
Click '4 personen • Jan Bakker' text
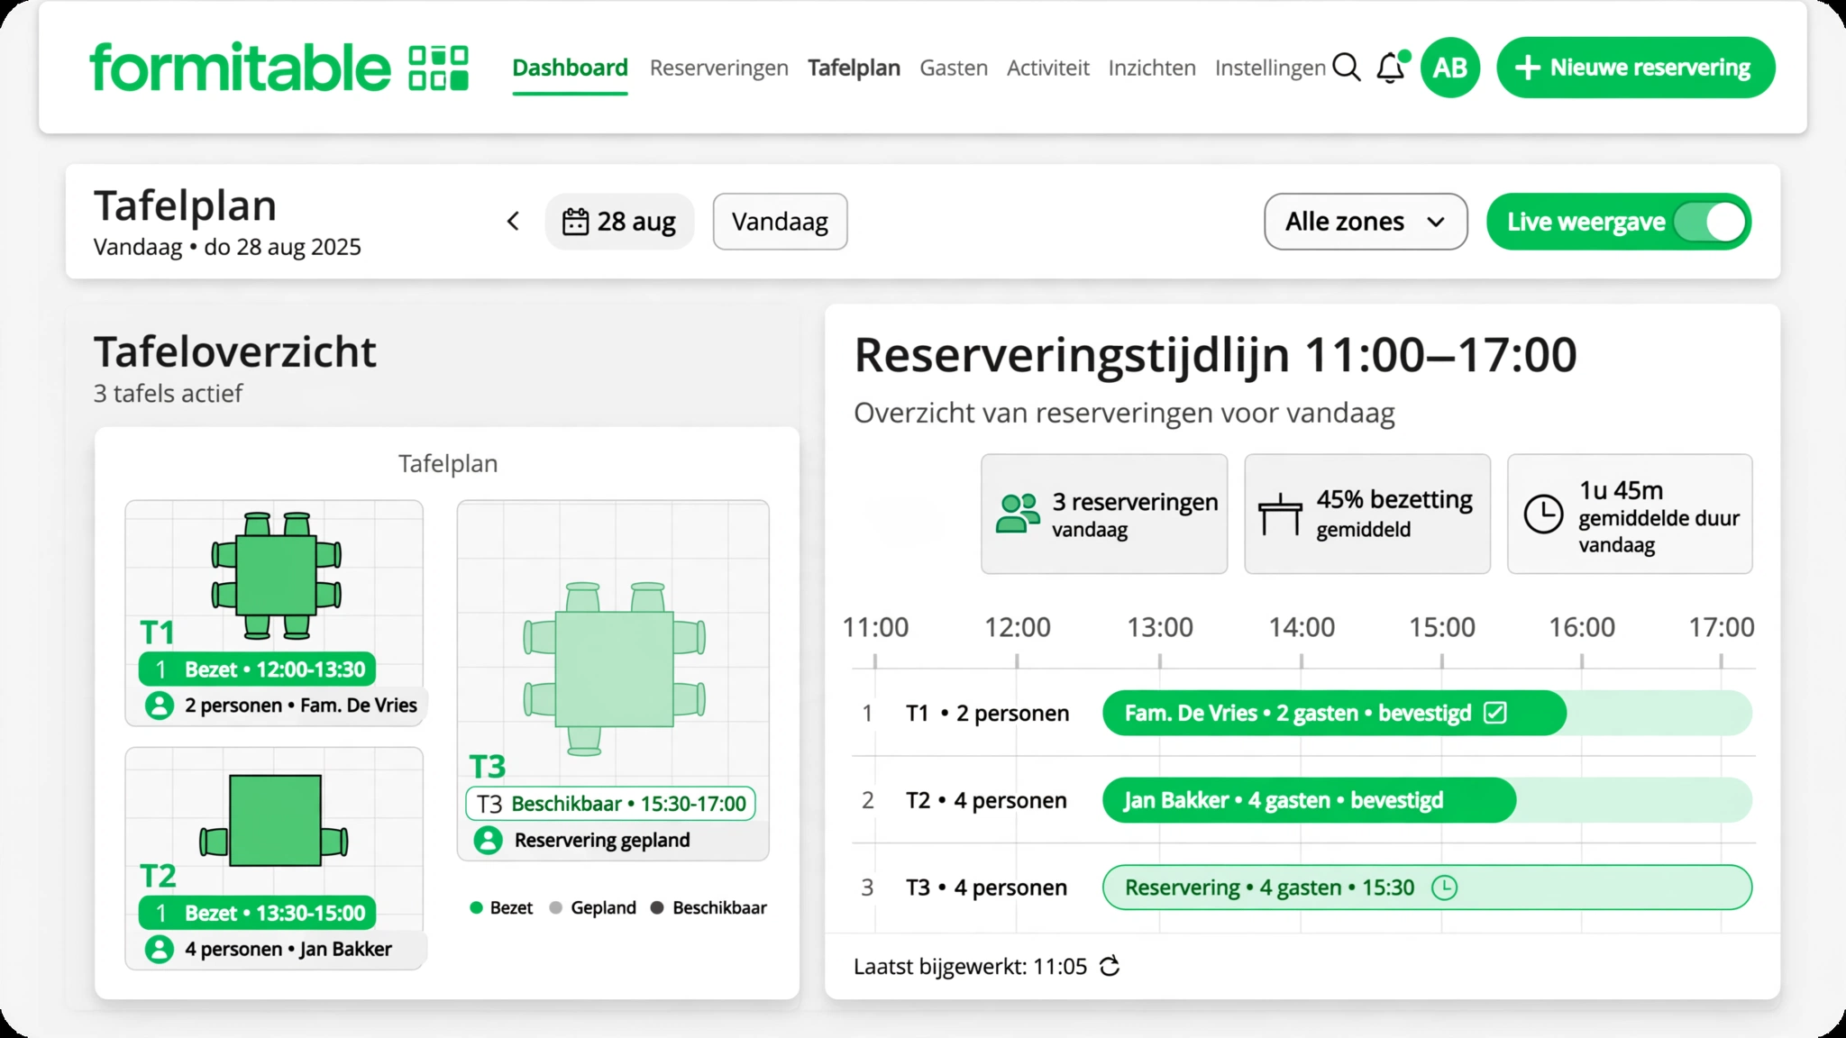[x=288, y=949]
